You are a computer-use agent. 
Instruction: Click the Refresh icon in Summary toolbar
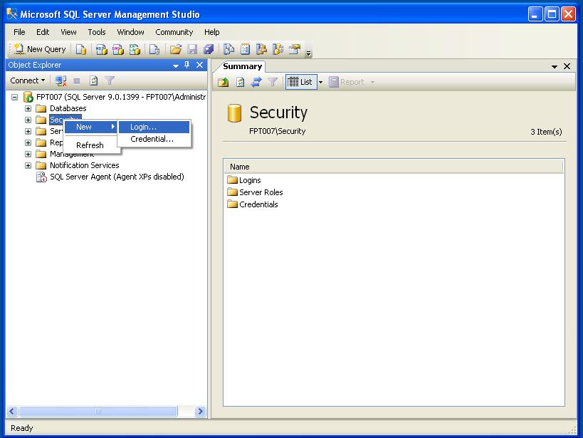coord(240,82)
